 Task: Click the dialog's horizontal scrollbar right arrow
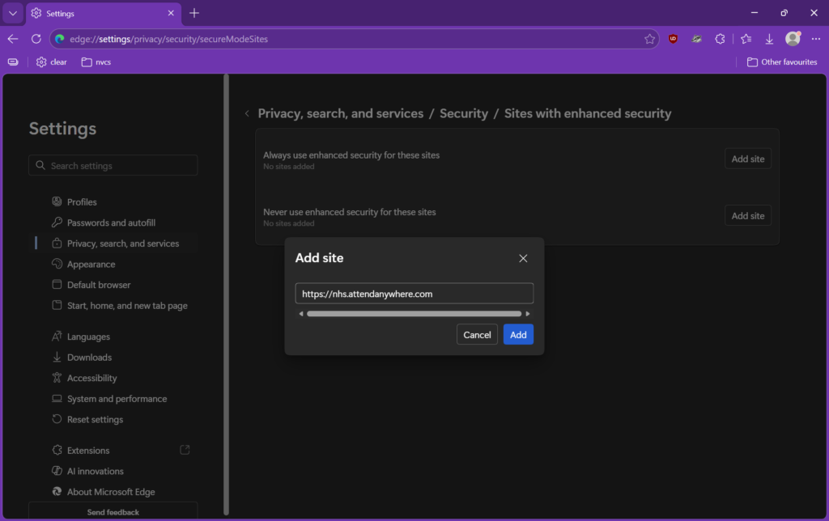coord(527,313)
